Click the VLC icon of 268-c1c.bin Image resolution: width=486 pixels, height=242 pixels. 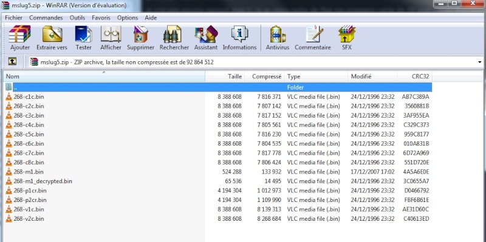coord(9,96)
